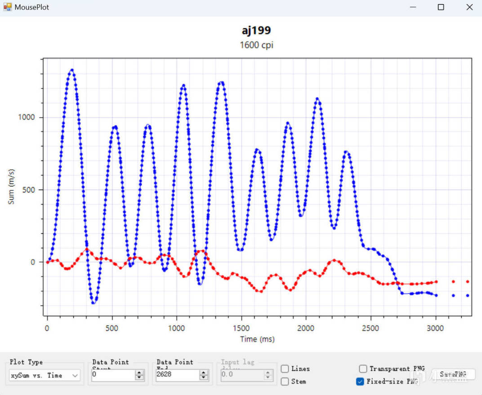Minimize the MousePlot window
Screen dimensions: 482x395
click(x=413, y=7)
